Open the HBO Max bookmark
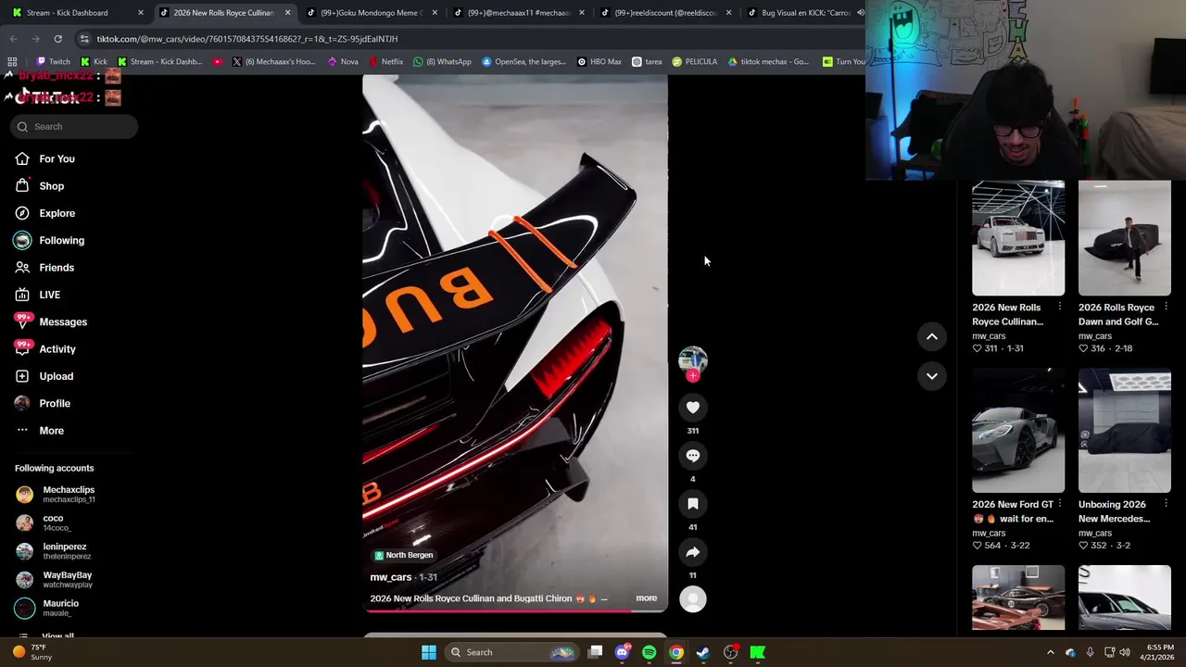The image size is (1186, 667). [599, 62]
